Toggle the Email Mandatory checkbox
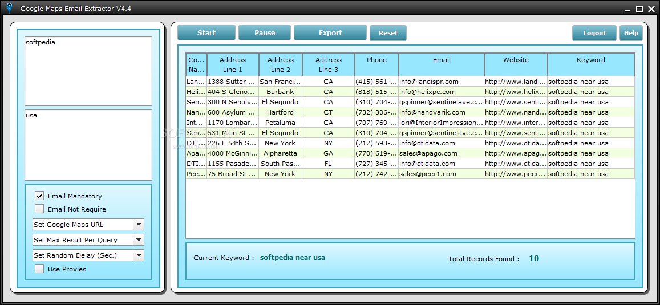This screenshot has height=305, width=660. 39,196
